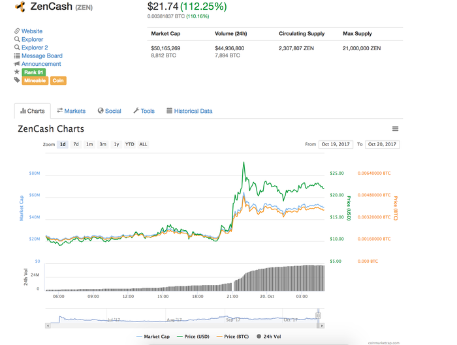This screenshot has width=457, height=345.
Task: Switch to the Markets tab
Action: point(71,111)
